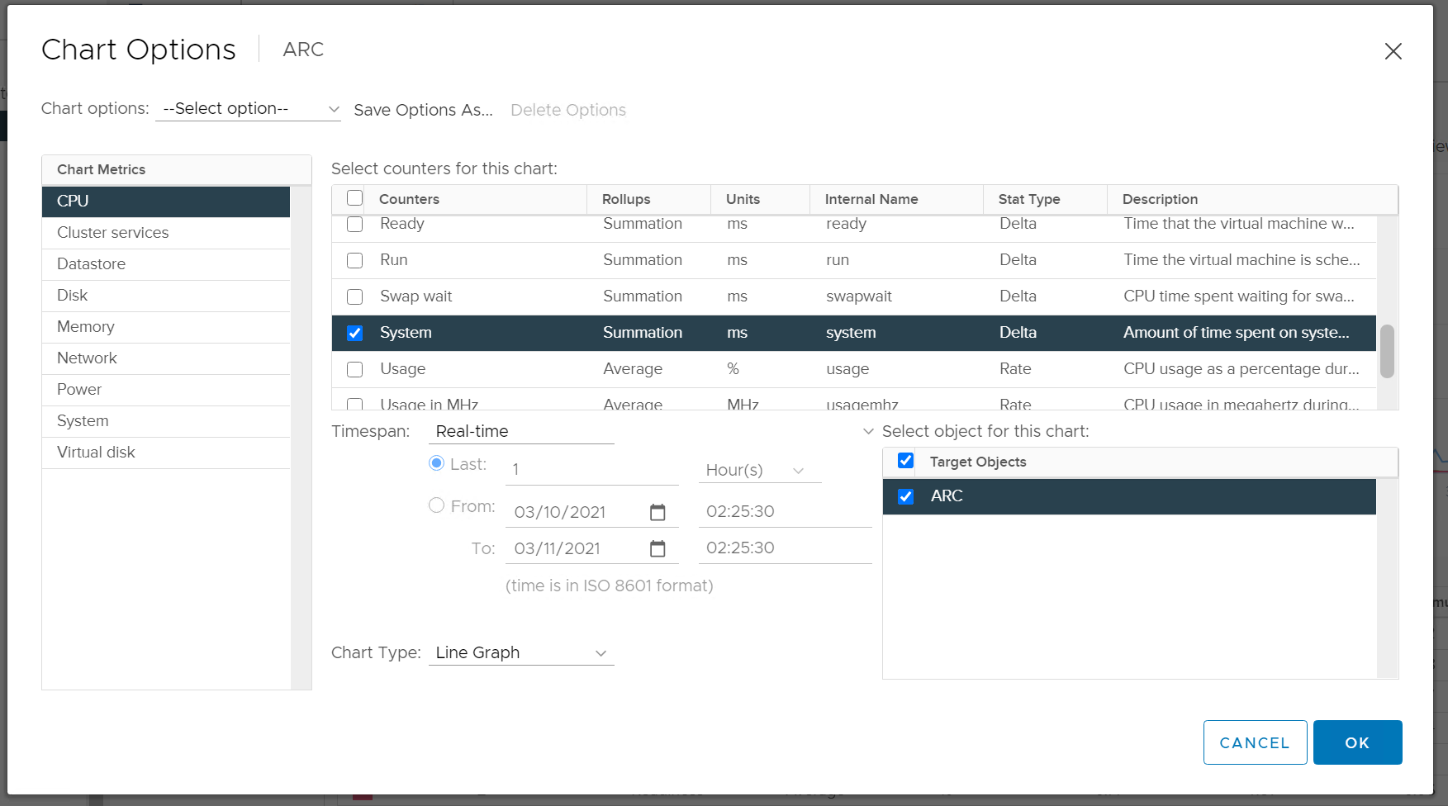This screenshot has width=1448, height=806.
Task: Click 'Amount of time spent on syste...' description
Action: 1237,333
